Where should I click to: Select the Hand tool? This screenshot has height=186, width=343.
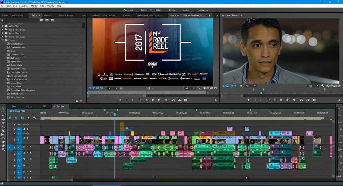click(3, 146)
